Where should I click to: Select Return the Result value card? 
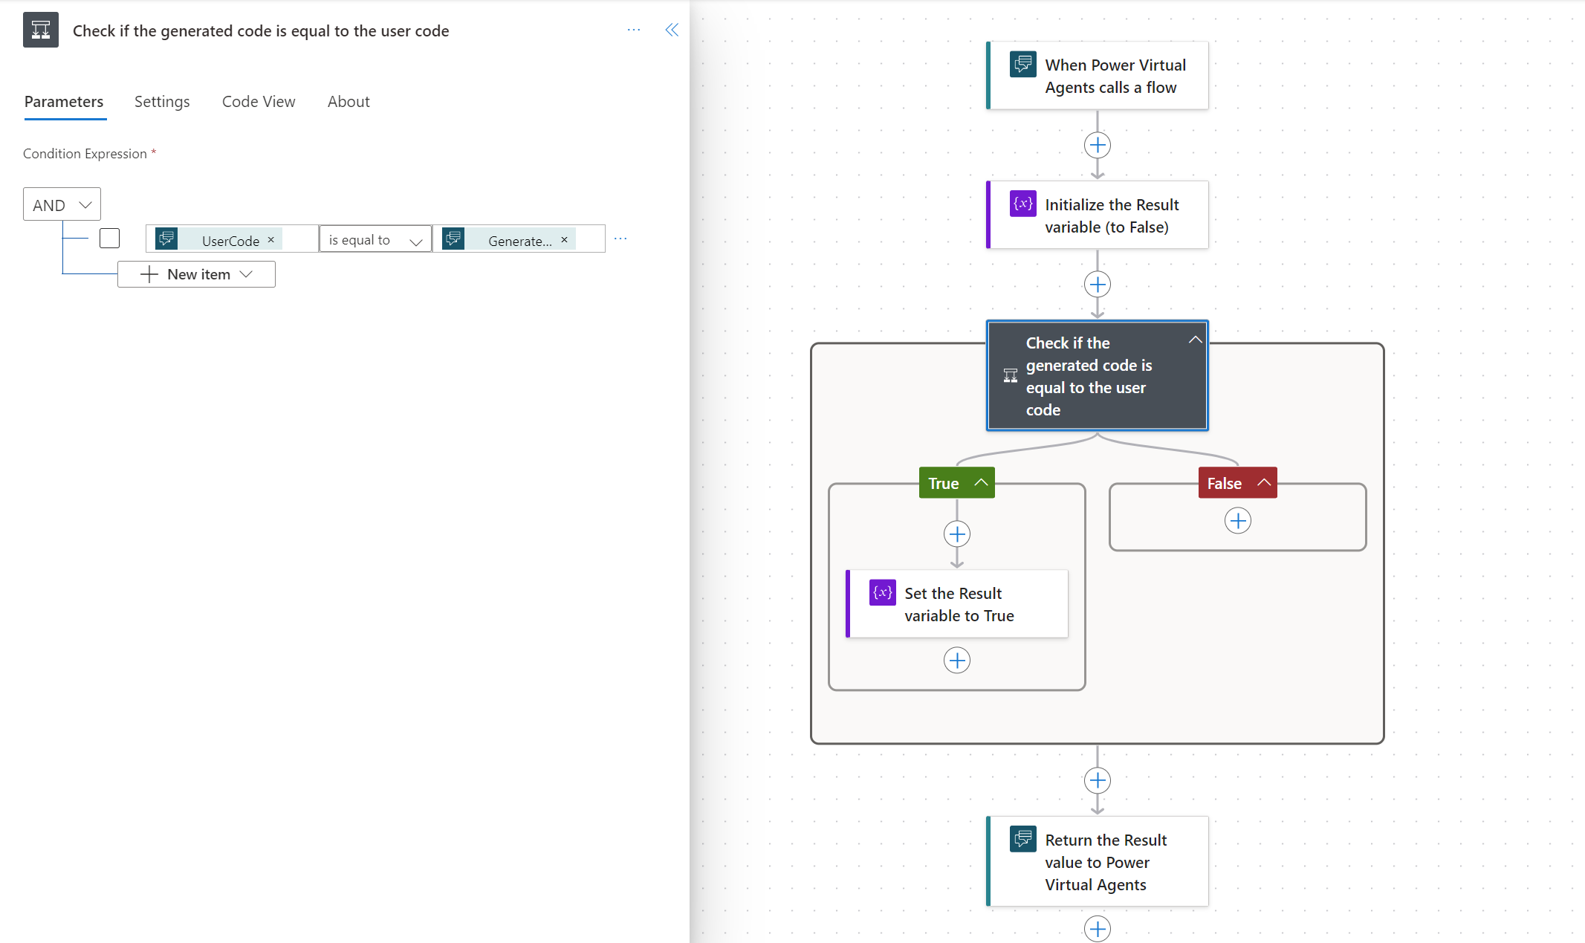pos(1098,862)
